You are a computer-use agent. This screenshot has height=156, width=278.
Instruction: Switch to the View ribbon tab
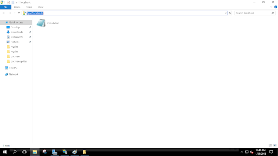click(40, 7)
